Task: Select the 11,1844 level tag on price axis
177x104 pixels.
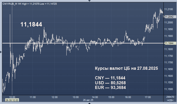Action: (169, 43)
